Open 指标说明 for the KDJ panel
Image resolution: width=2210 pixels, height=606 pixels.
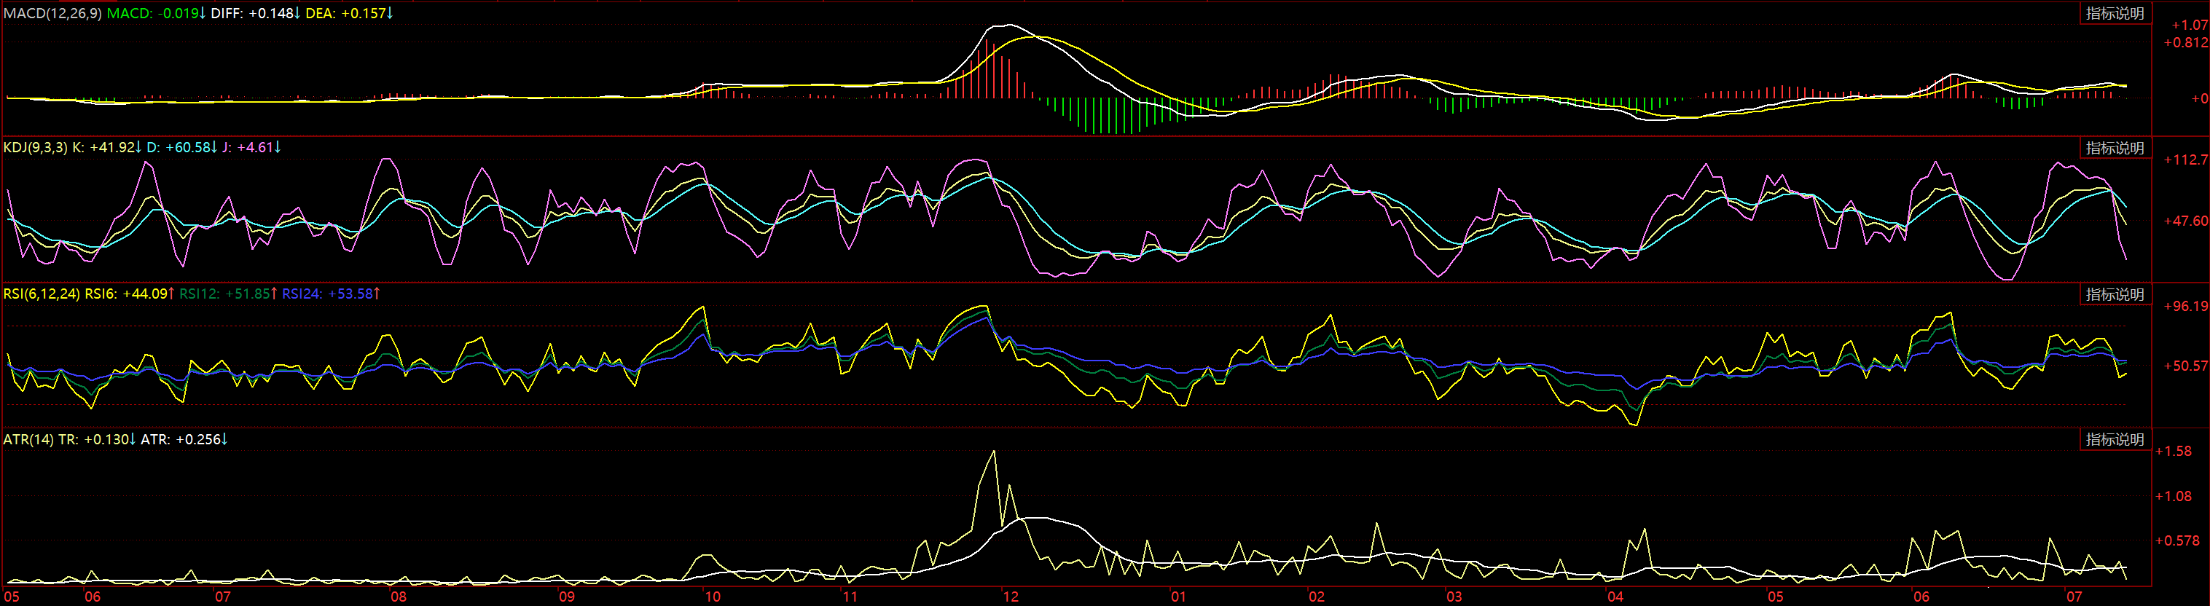(x=2115, y=149)
